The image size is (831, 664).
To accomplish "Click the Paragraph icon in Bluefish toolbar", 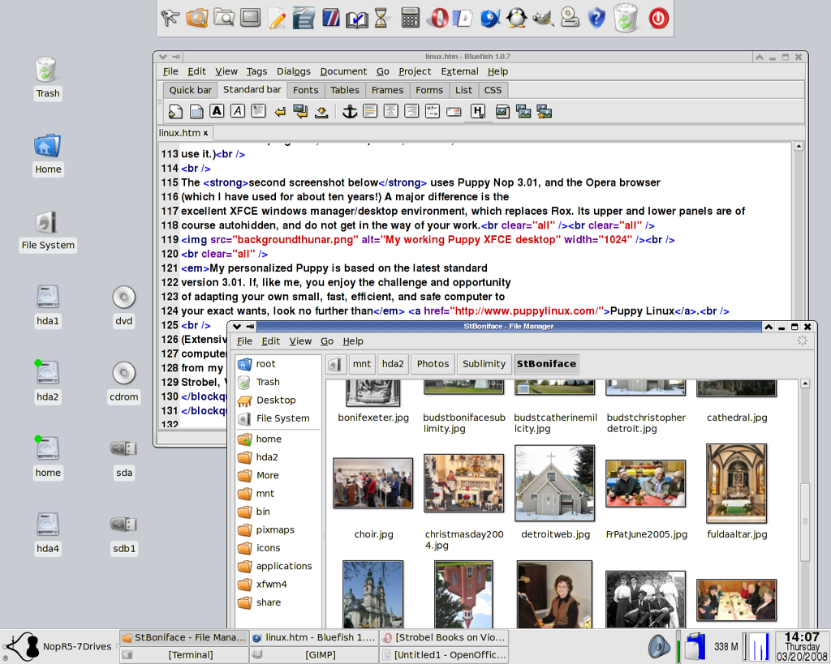I will coord(259,111).
